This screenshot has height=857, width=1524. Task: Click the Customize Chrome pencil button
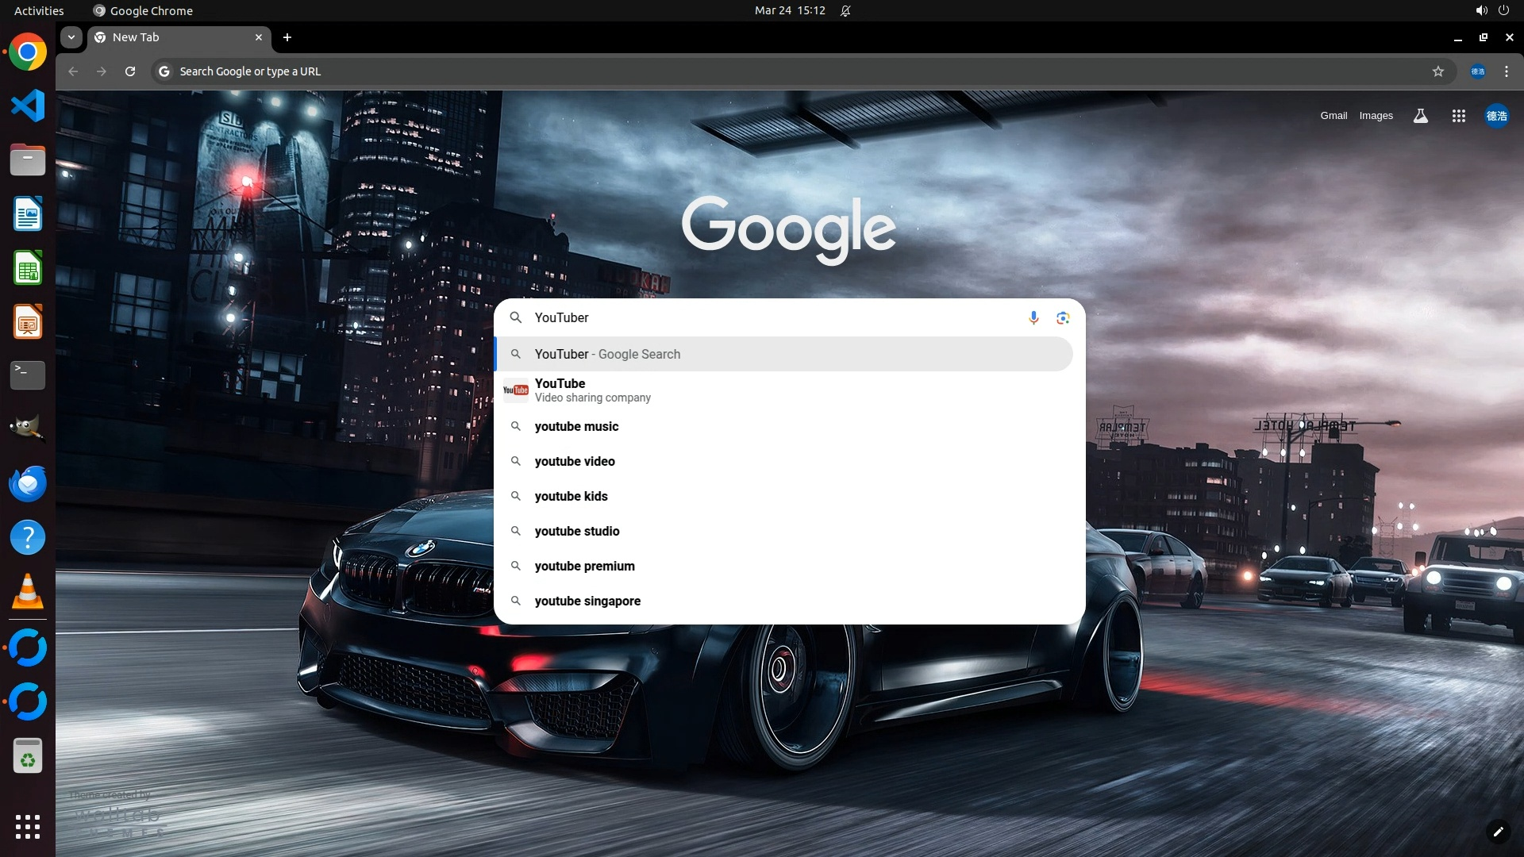tap(1498, 832)
